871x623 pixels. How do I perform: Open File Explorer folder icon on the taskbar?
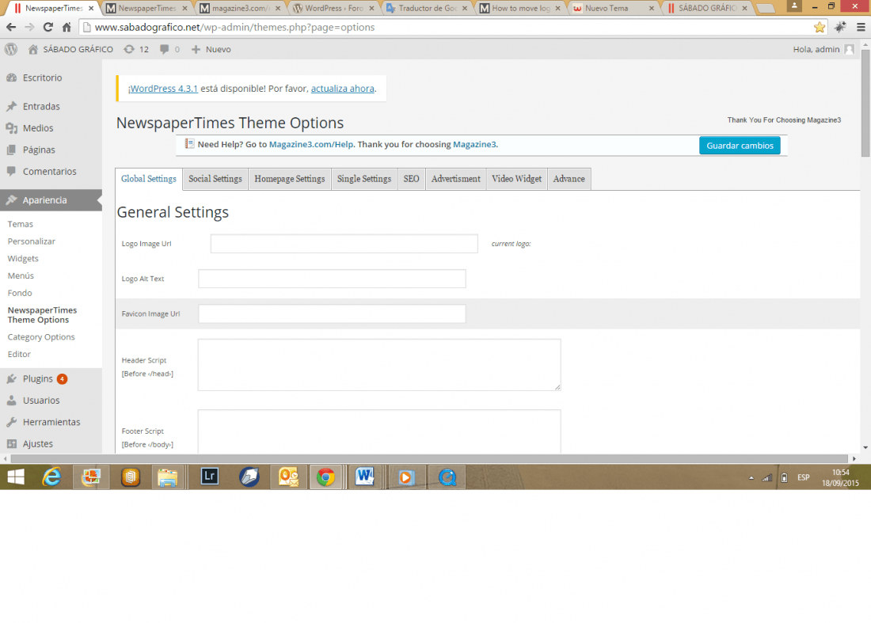(167, 477)
